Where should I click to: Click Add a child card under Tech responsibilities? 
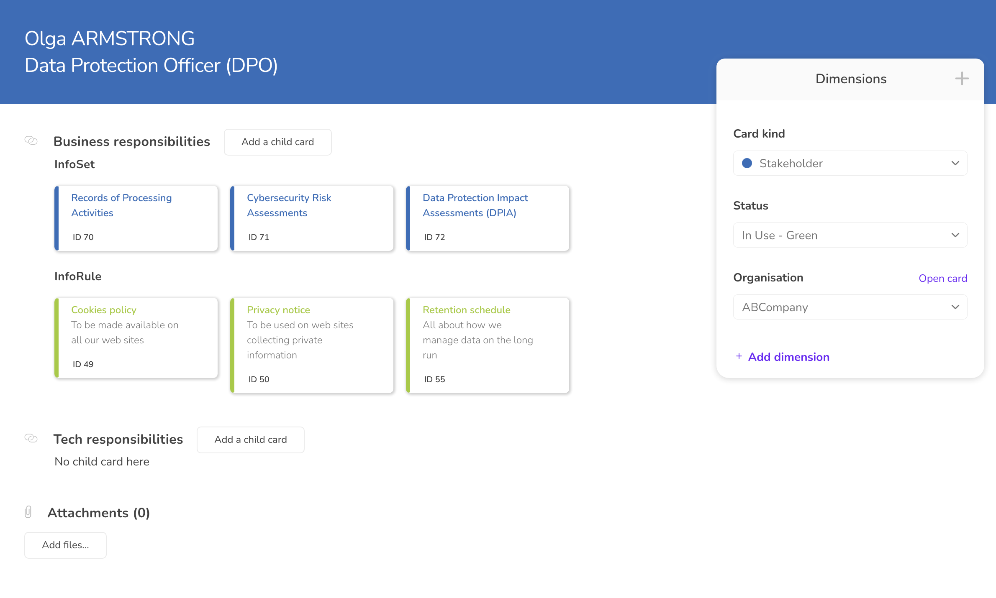(250, 440)
